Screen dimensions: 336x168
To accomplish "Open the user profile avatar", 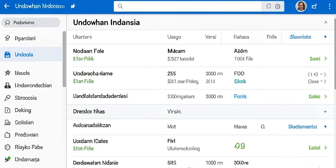I will pyautogui.click(x=301, y=6).
